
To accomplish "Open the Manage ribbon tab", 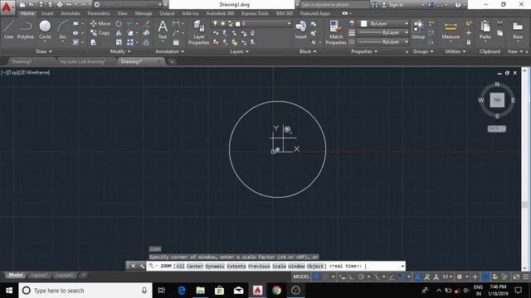I will (144, 13).
